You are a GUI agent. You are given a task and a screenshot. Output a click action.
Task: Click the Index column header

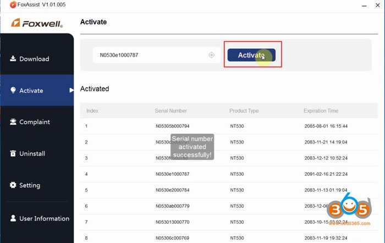point(92,111)
